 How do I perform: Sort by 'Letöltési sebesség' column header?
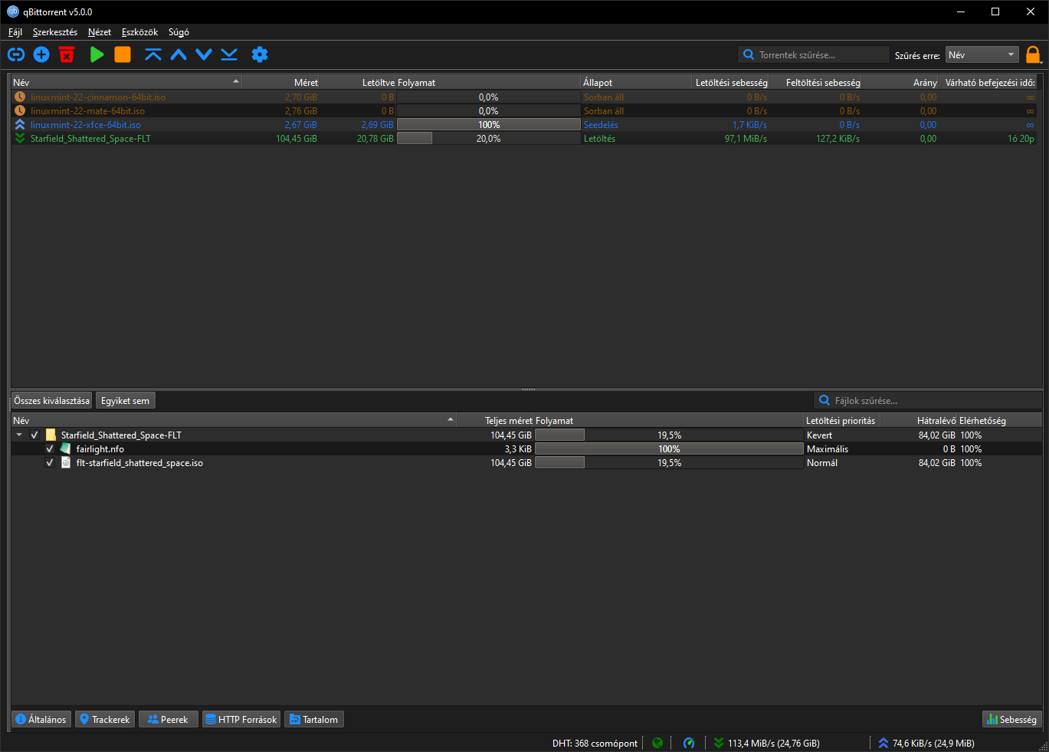[x=731, y=82]
